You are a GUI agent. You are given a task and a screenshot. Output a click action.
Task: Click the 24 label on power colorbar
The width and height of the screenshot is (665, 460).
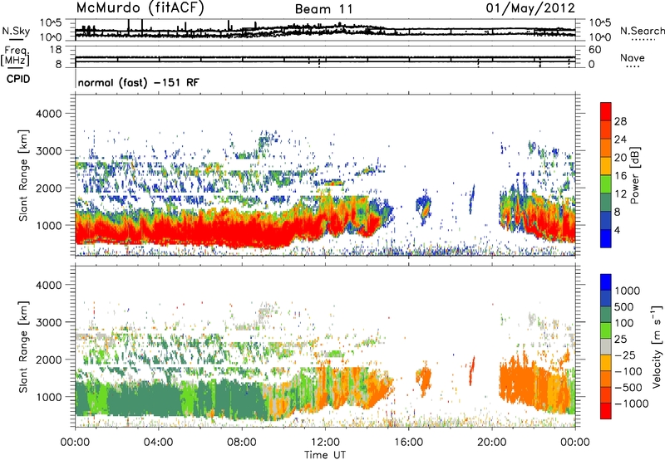620,139
